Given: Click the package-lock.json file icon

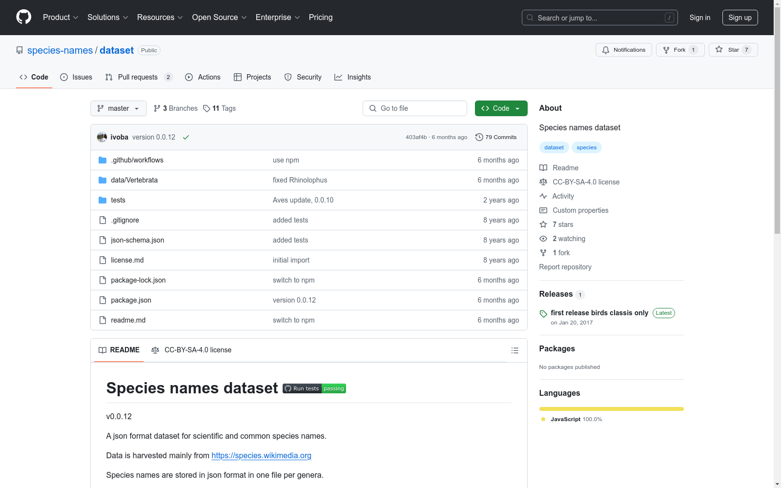Looking at the screenshot, I should tap(103, 280).
